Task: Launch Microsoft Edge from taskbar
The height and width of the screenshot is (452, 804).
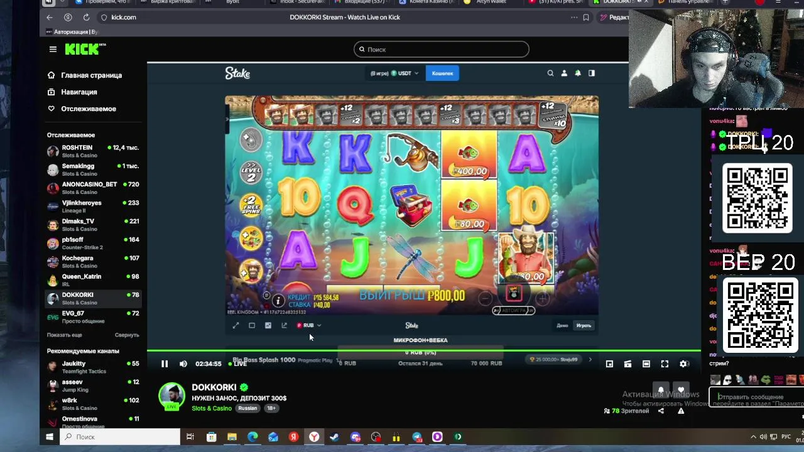Action: (253, 437)
